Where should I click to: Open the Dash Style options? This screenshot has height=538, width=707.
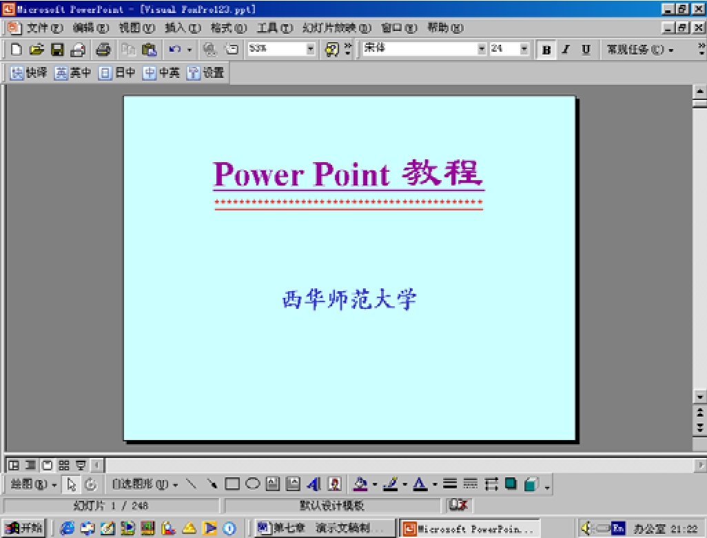click(470, 484)
